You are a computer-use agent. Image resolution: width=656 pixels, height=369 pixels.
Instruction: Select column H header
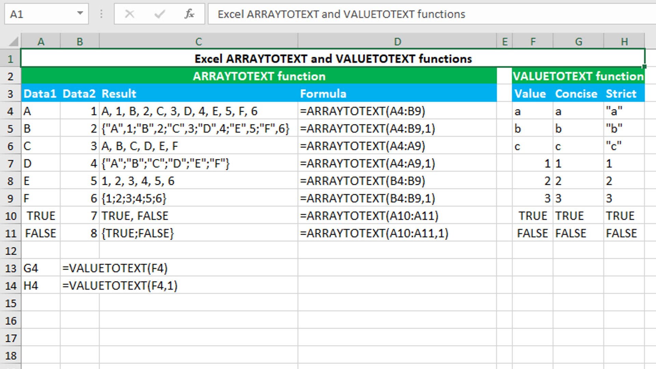624,42
